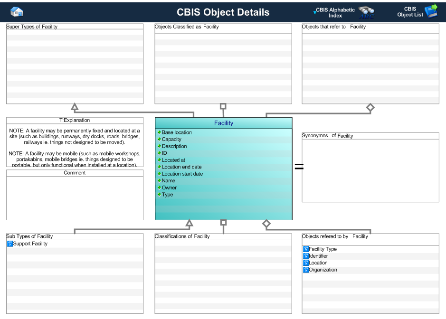Click the green bullet beside Owner

[x=159, y=188]
